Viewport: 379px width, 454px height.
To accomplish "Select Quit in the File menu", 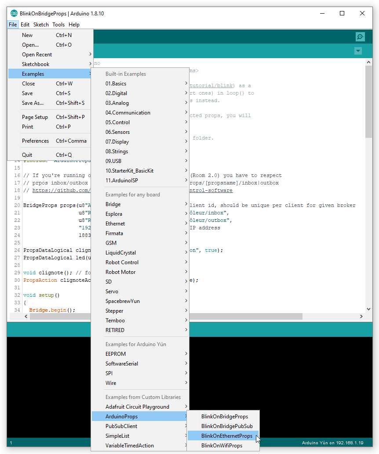I will click(50, 155).
